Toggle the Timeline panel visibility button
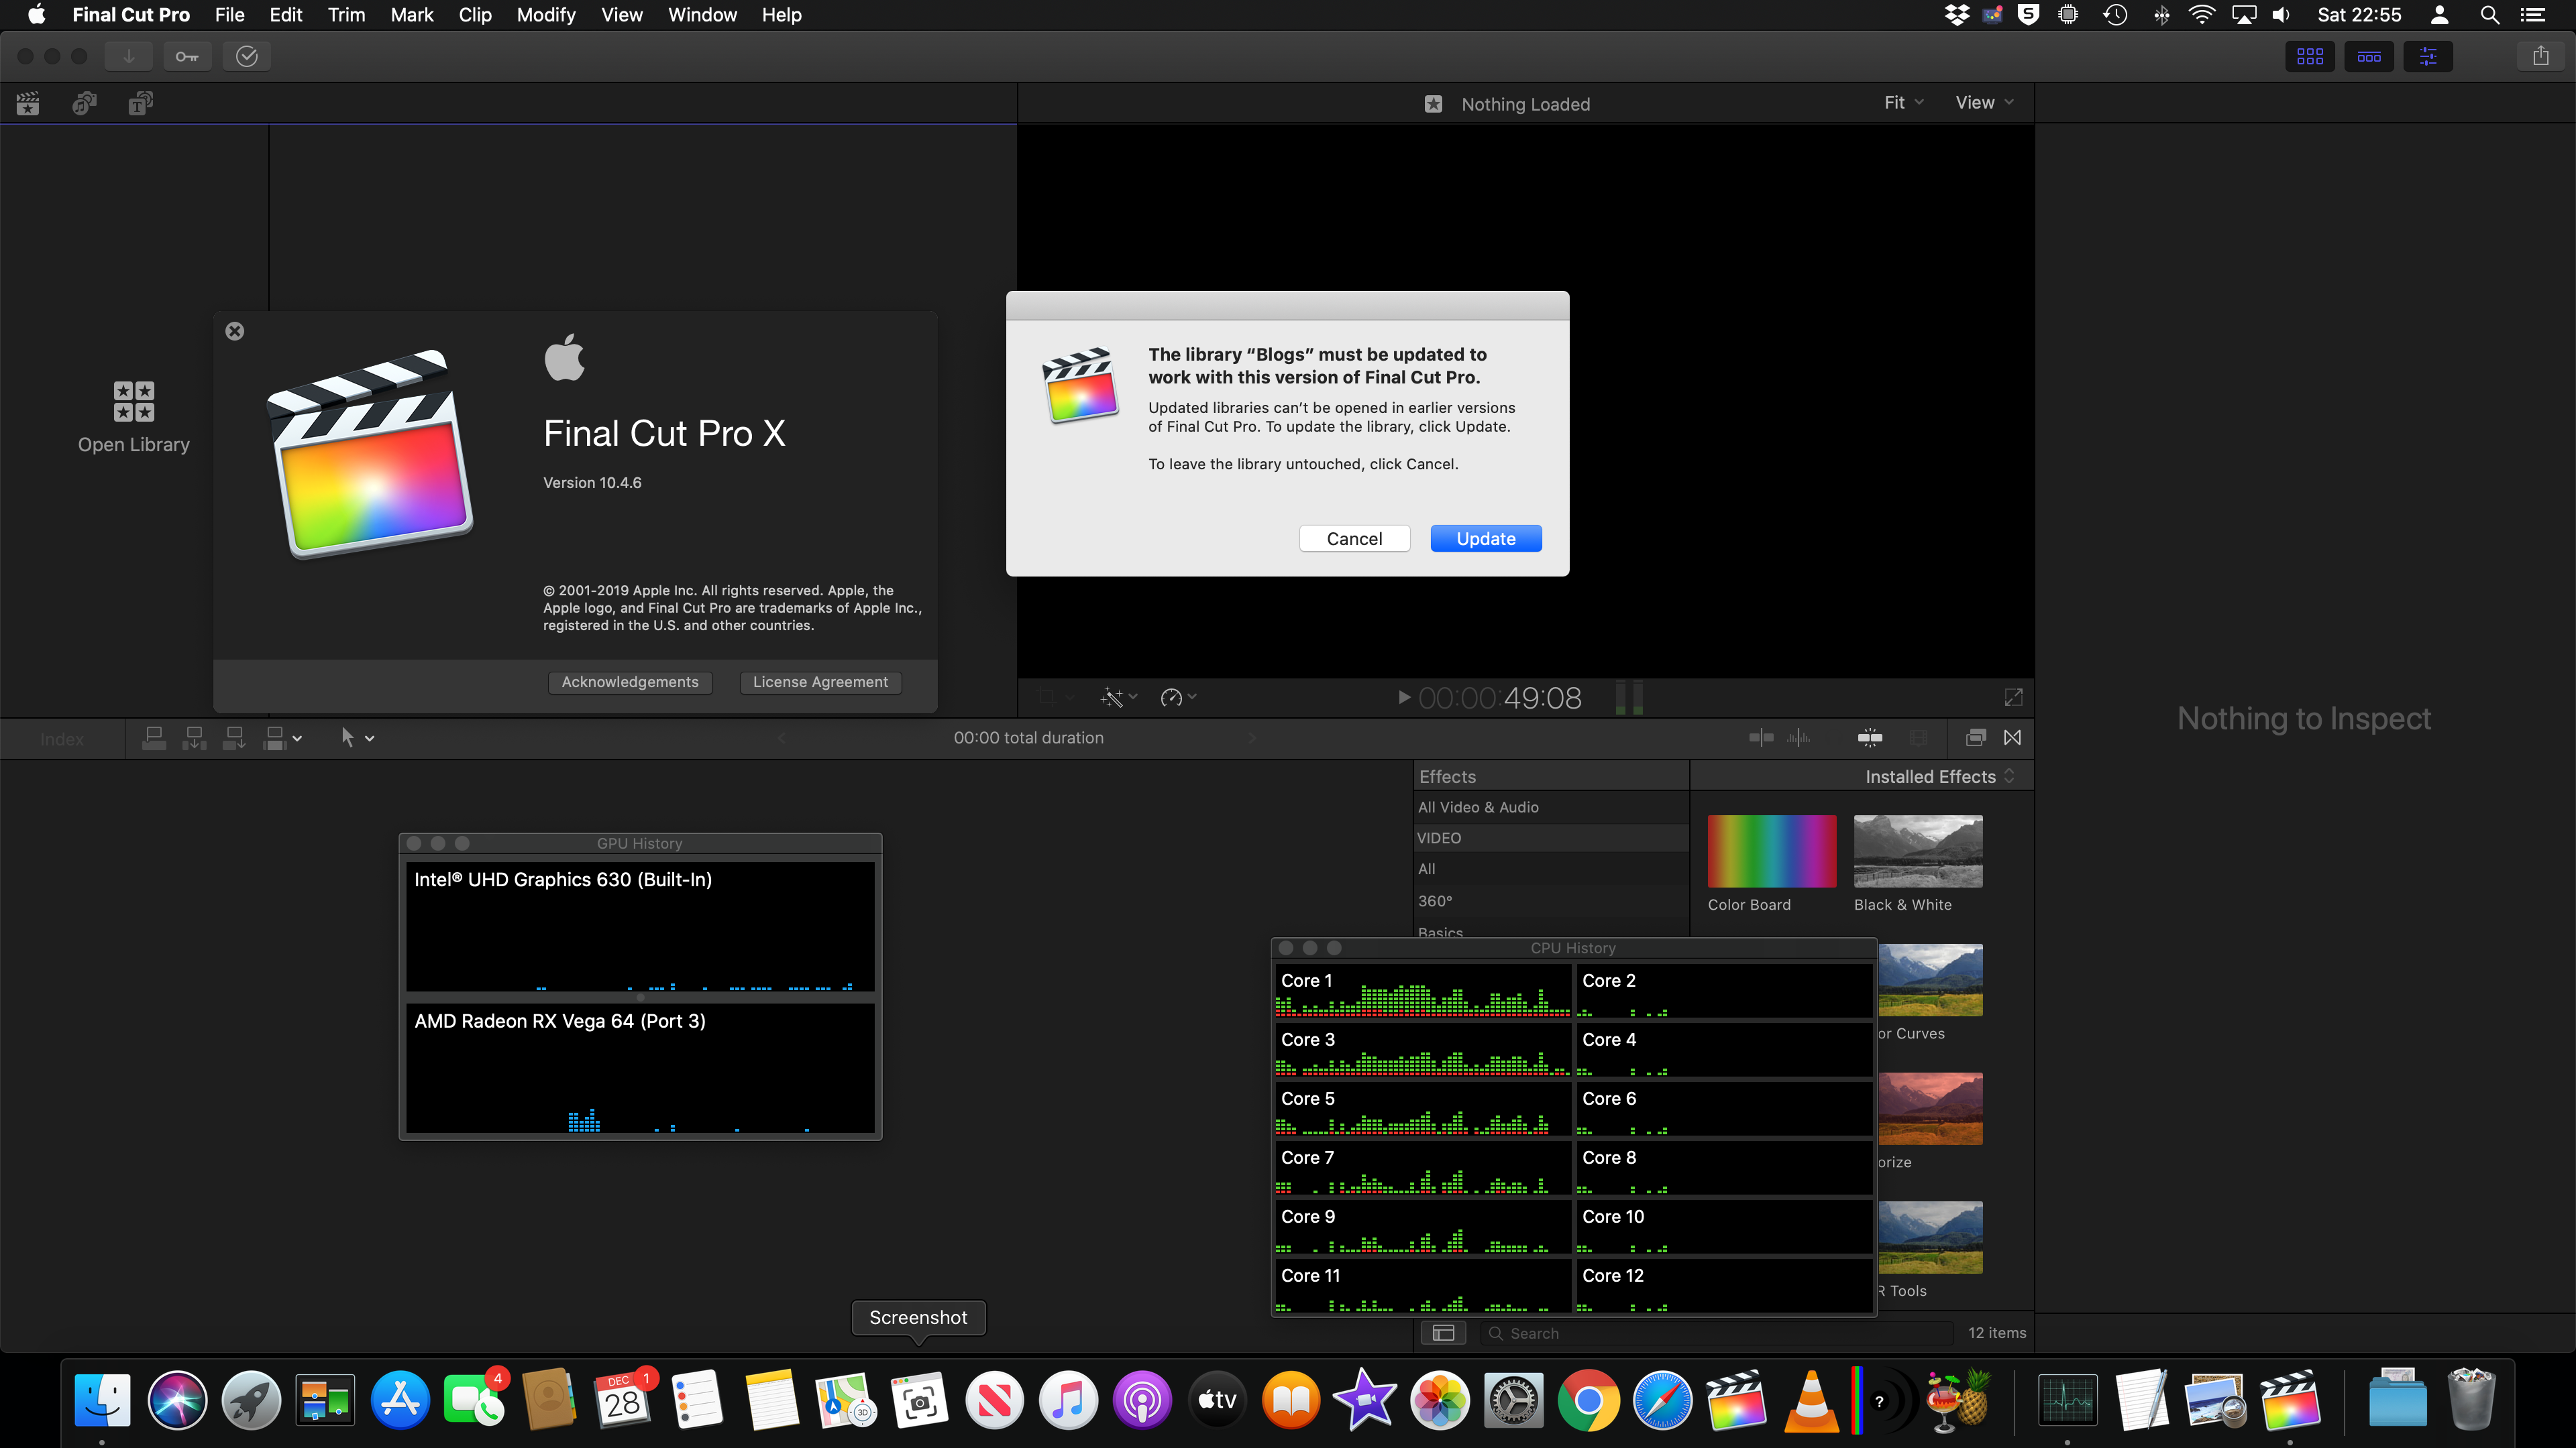 [x=2369, y=56]
